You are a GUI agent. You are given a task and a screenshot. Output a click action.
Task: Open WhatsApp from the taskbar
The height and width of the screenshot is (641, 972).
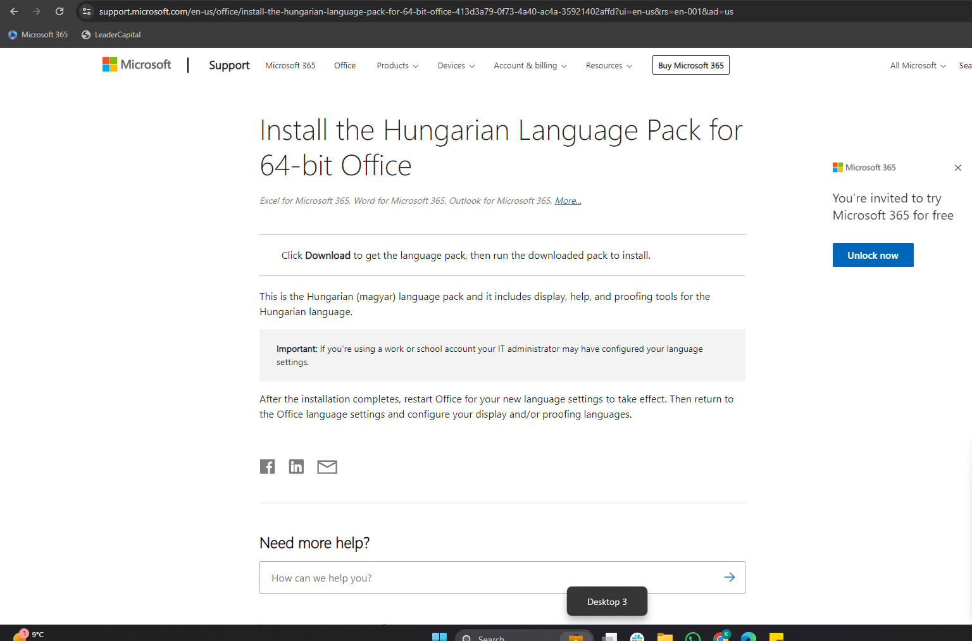pyautogui.click(x=693, y=637)
